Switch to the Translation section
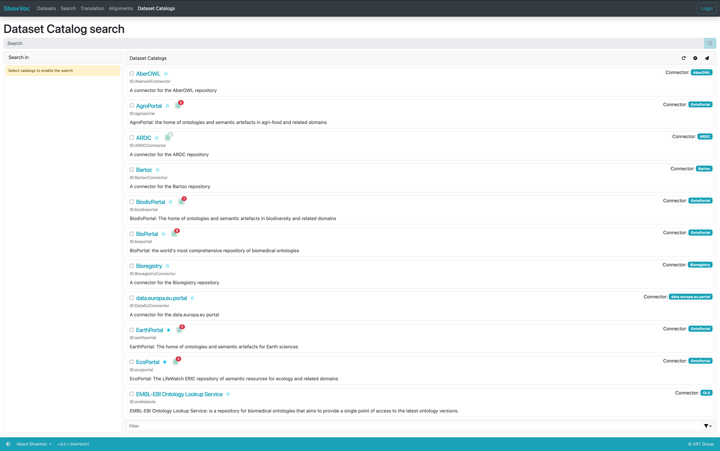Viewport: 720px width, 451px height. click(92, 8)
